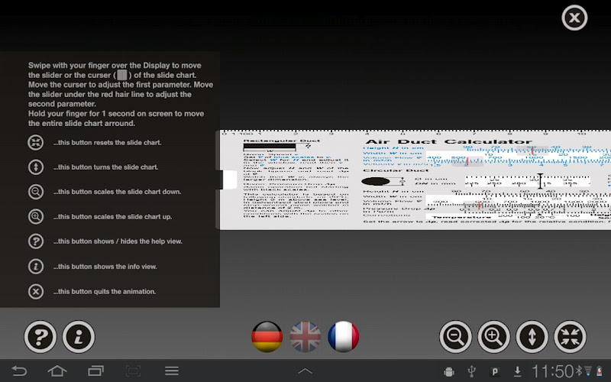Tap '...this button scales the slide chart down.' text

[x=118, y=192]
